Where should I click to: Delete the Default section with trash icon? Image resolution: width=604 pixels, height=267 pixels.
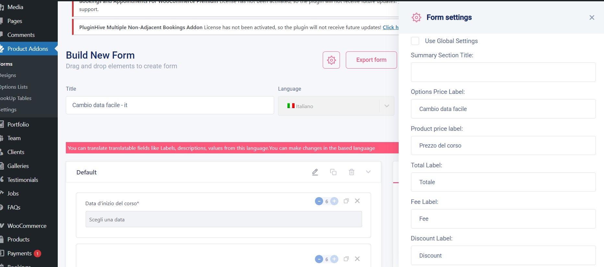351,172
